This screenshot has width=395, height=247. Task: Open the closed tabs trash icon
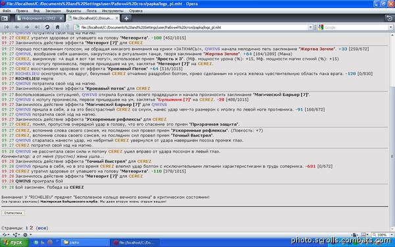click(x=390, y=18)
